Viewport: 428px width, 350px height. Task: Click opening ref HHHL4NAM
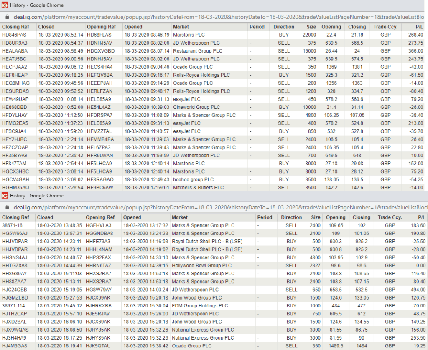[x=99, y=249]
